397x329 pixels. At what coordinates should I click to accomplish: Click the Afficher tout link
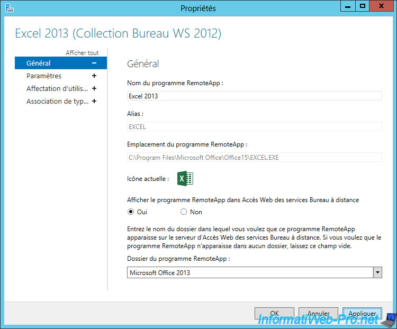[x=82, y=53]
